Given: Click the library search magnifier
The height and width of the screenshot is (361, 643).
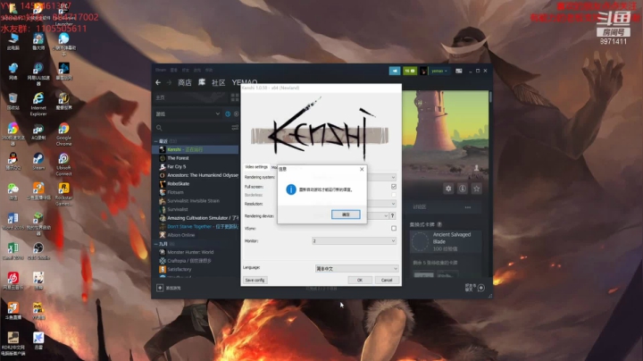Looking at the screenshot, I should [x=159, y=128].
